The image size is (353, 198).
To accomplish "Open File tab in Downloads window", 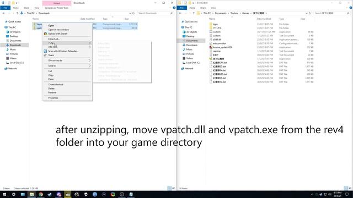I will pyautogui.click(x=5, y=8).
